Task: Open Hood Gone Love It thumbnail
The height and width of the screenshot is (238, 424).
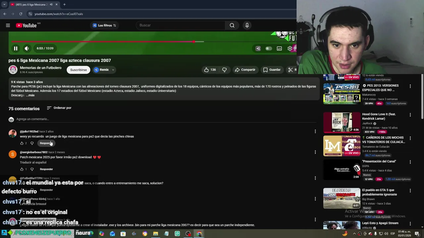Action: click(342, 122)
